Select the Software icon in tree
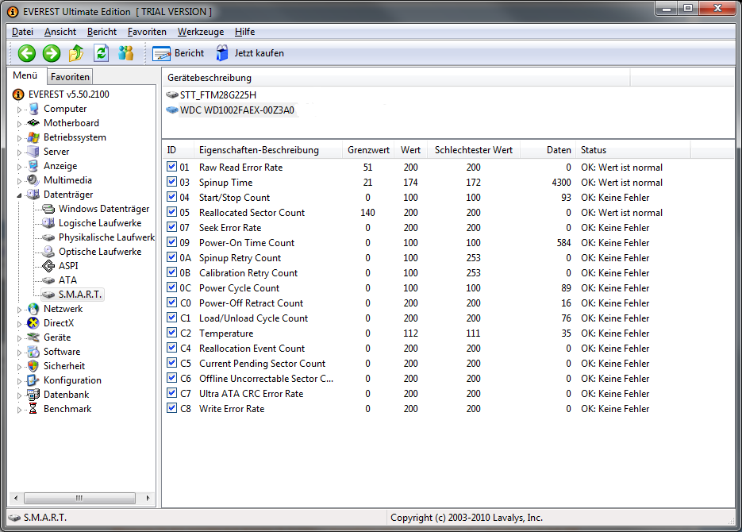 (33, 352)
